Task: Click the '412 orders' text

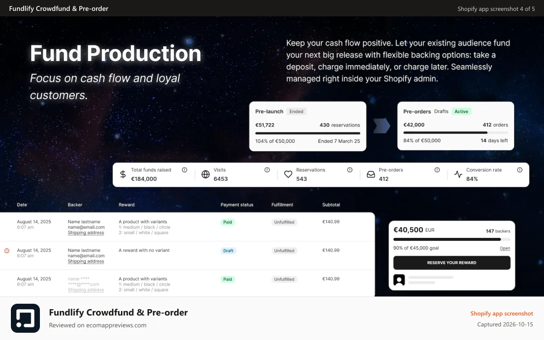Action: pos(495,125)
